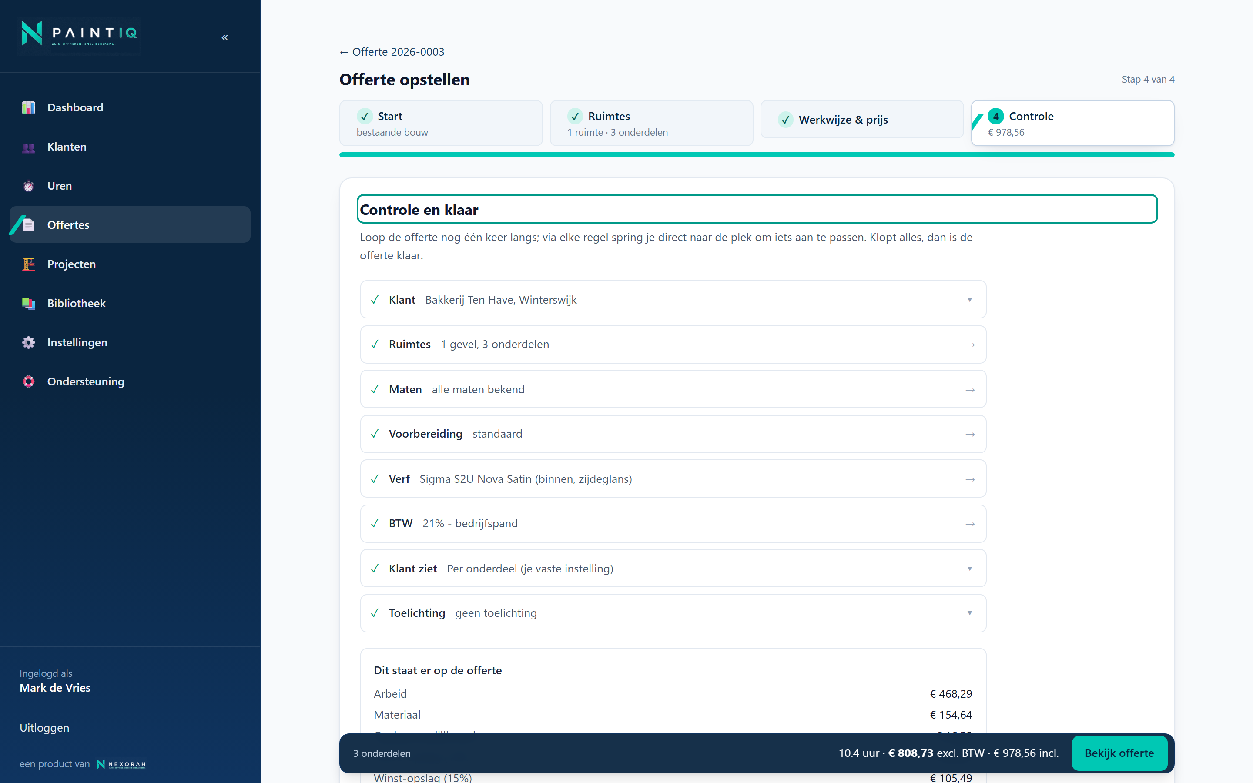Click Uitloggen to log out
This screenshot has width=1253, height=783.
44,728
